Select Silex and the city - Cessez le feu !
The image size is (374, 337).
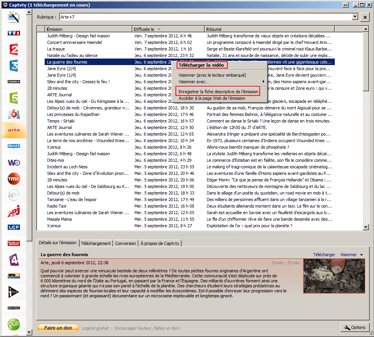[189, 82]
